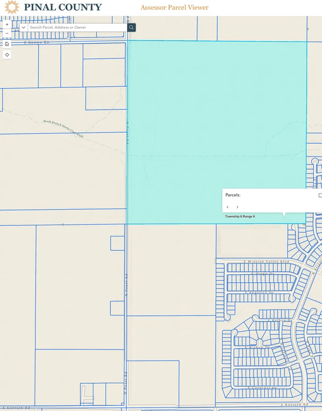Run search with the magnifier button
Screen dimensions: 322x411
[131, 27]
